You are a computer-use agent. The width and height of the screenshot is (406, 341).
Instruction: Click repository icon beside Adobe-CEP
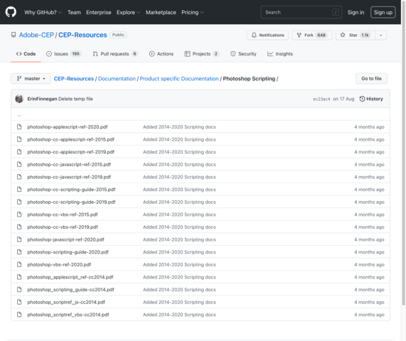coord(14,35)
